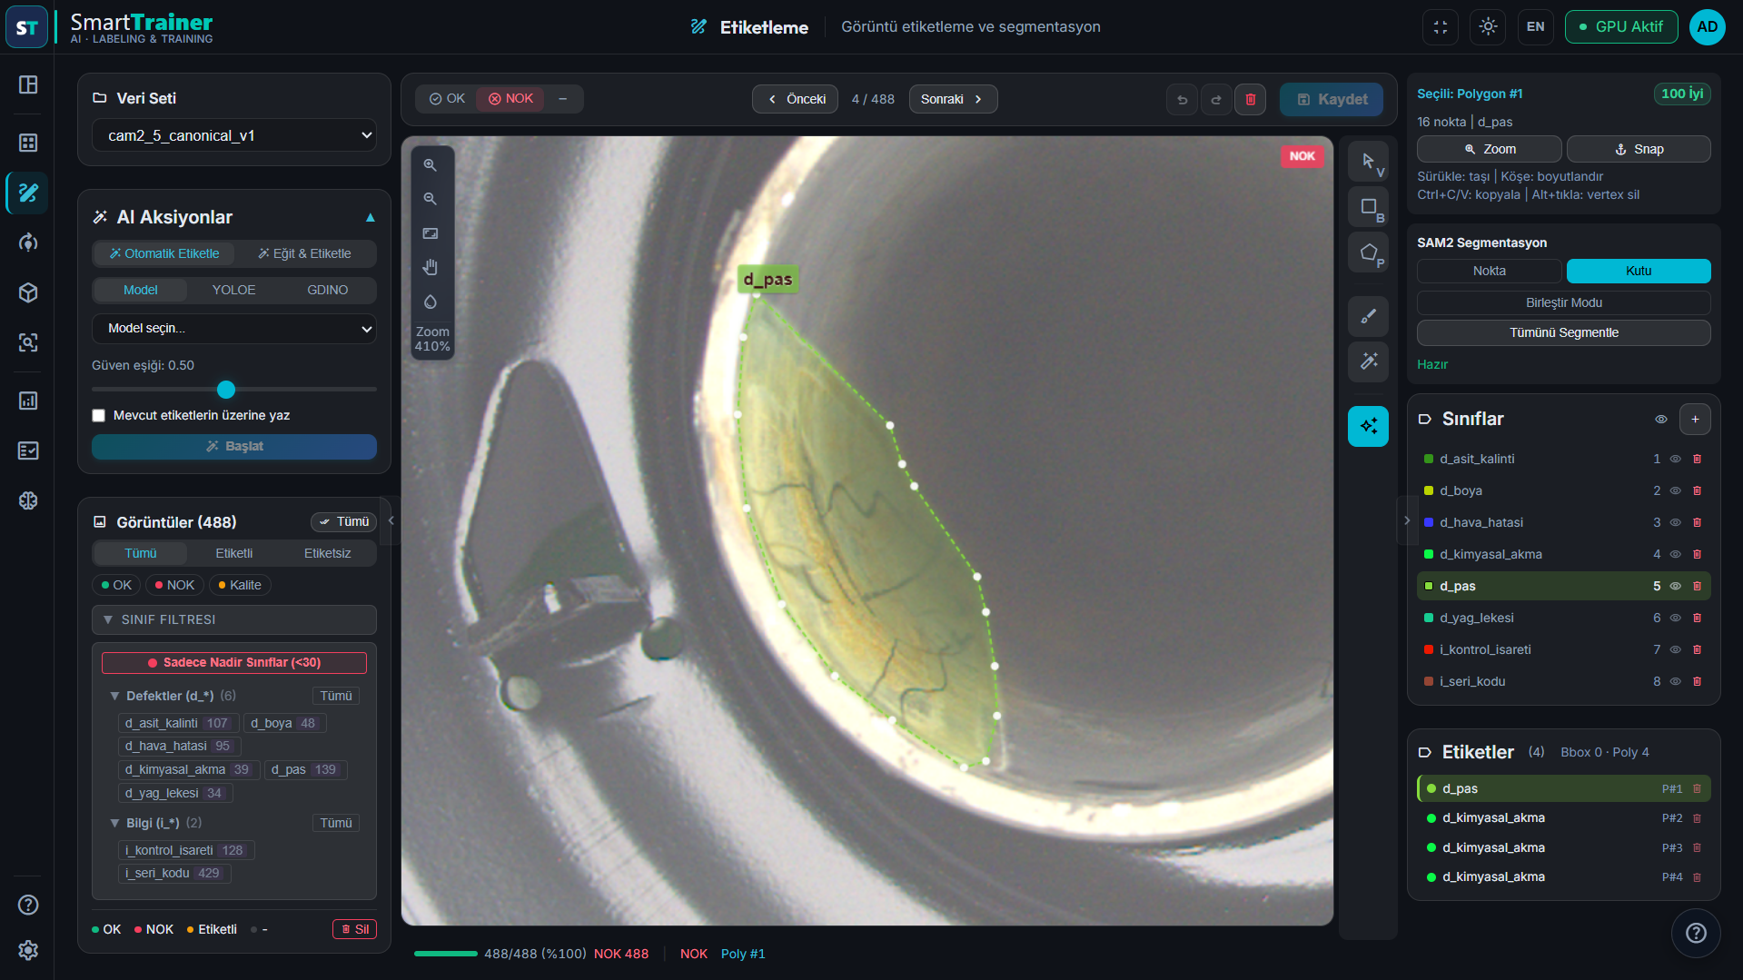1743x980 pixels.
Task: Select the magic wand tool
Action: point(1368,361)
